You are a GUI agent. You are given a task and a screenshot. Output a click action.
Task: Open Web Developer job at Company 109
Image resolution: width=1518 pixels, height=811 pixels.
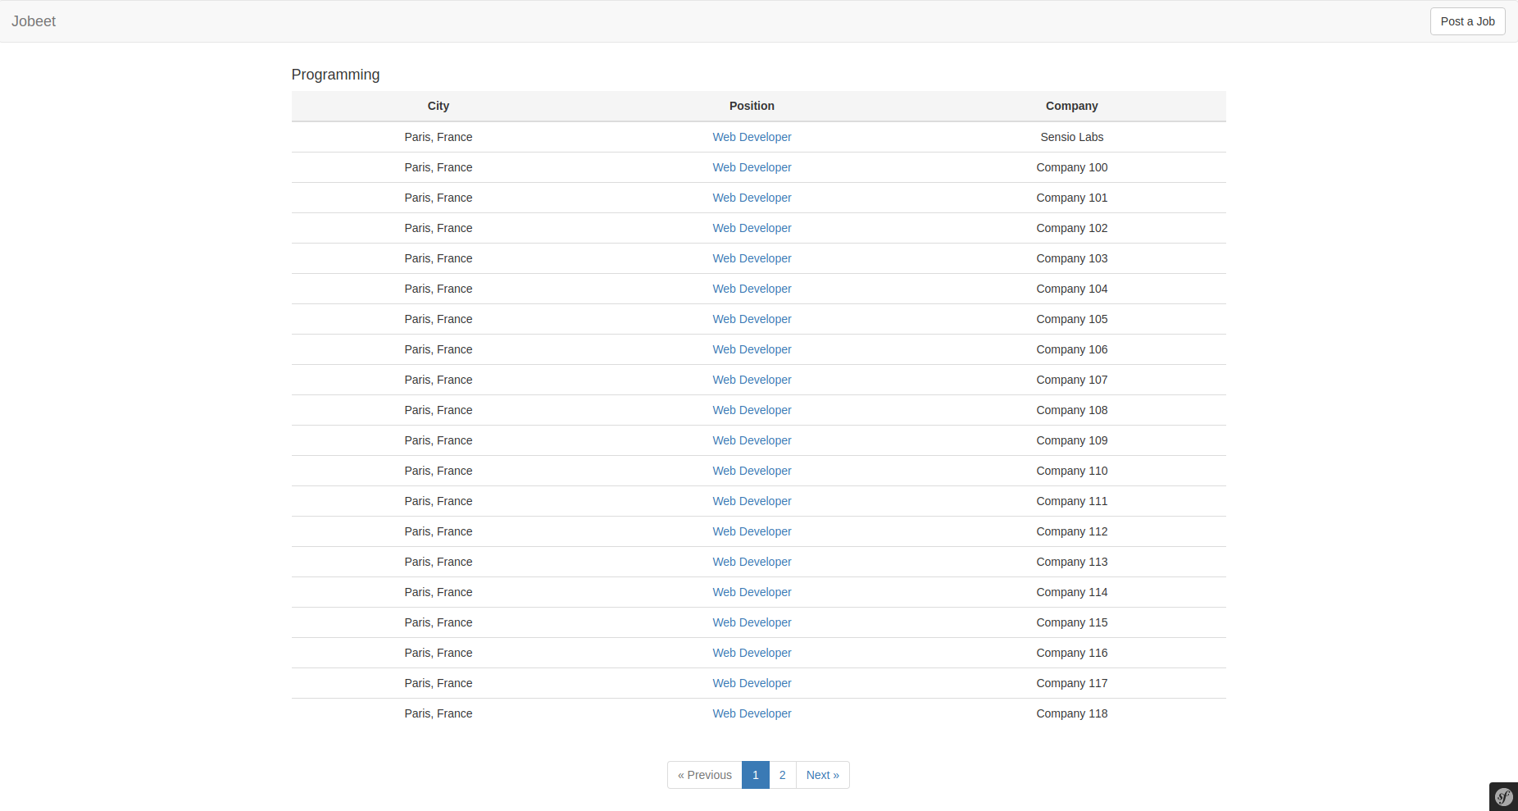point(752,440)
